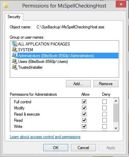Click permissions list scroll down arrow
The height and width of the screenshot is (157, 129).
click(x=116, y=128)
